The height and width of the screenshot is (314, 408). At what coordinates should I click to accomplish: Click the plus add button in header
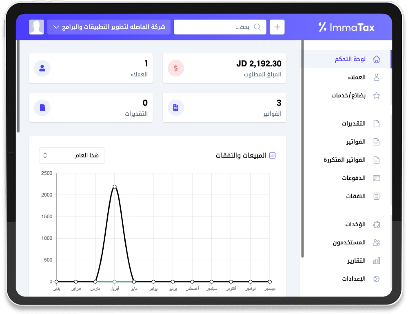tap(277, 27)
